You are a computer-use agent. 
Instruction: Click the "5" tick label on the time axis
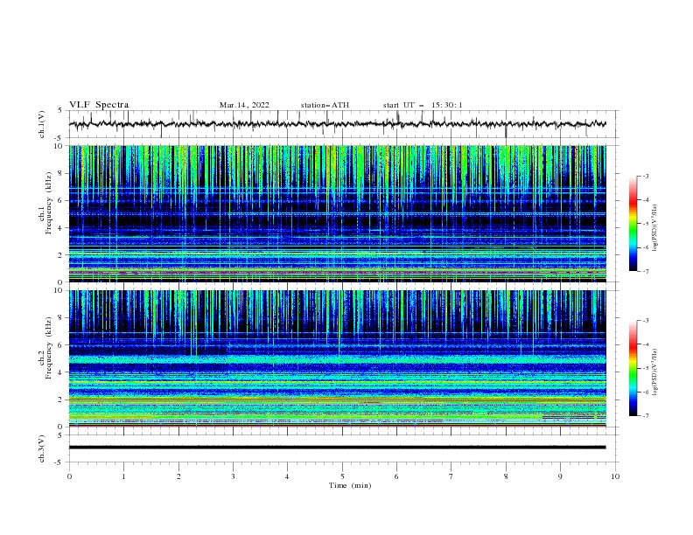(342, 476)
